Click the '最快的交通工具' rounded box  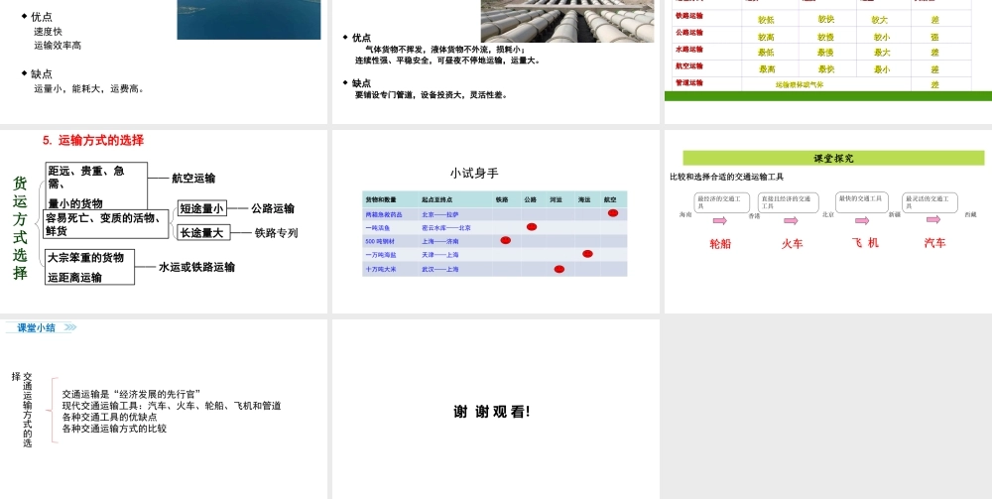[x=862, y=202]
